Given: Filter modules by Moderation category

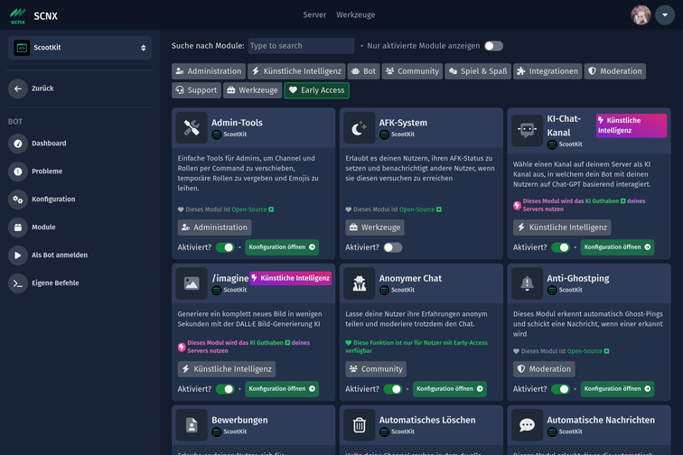Looking at the screenshot, I should pyautogui.click(x=615, y=71).
